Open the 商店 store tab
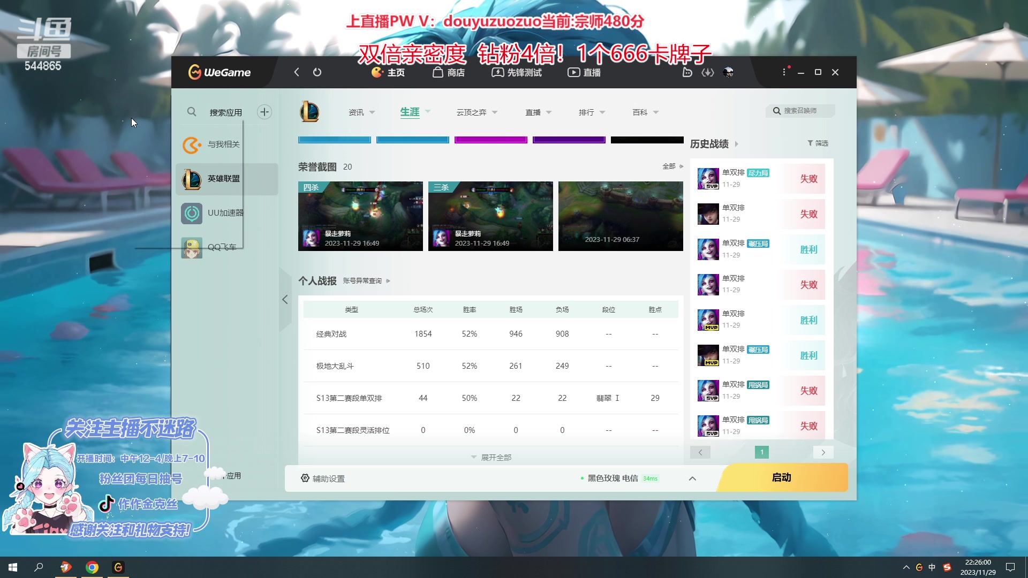1028x578 pixels. [x=449, y=72]
